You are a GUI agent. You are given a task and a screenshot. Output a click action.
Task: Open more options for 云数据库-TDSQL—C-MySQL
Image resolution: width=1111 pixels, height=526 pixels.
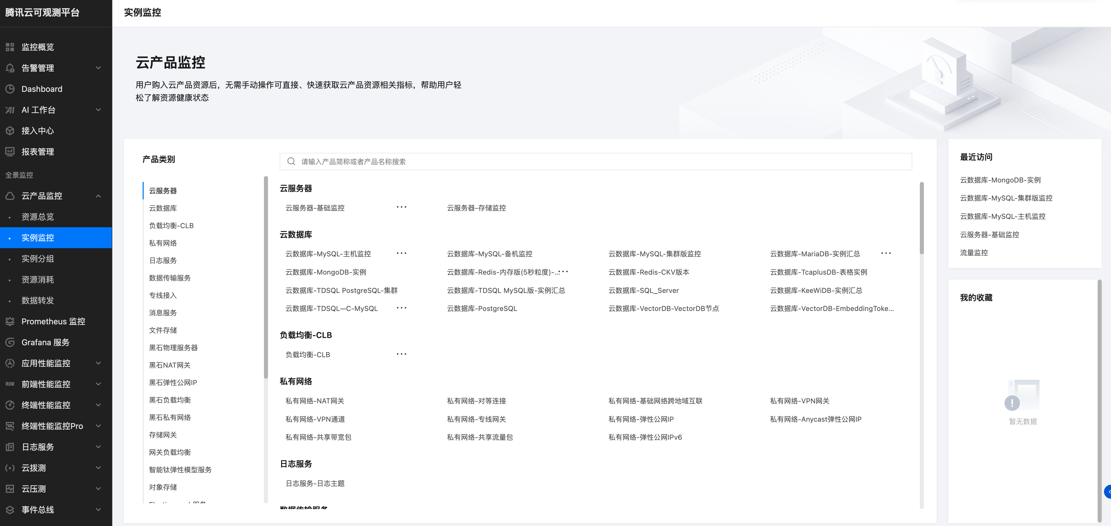coord(402,308)
